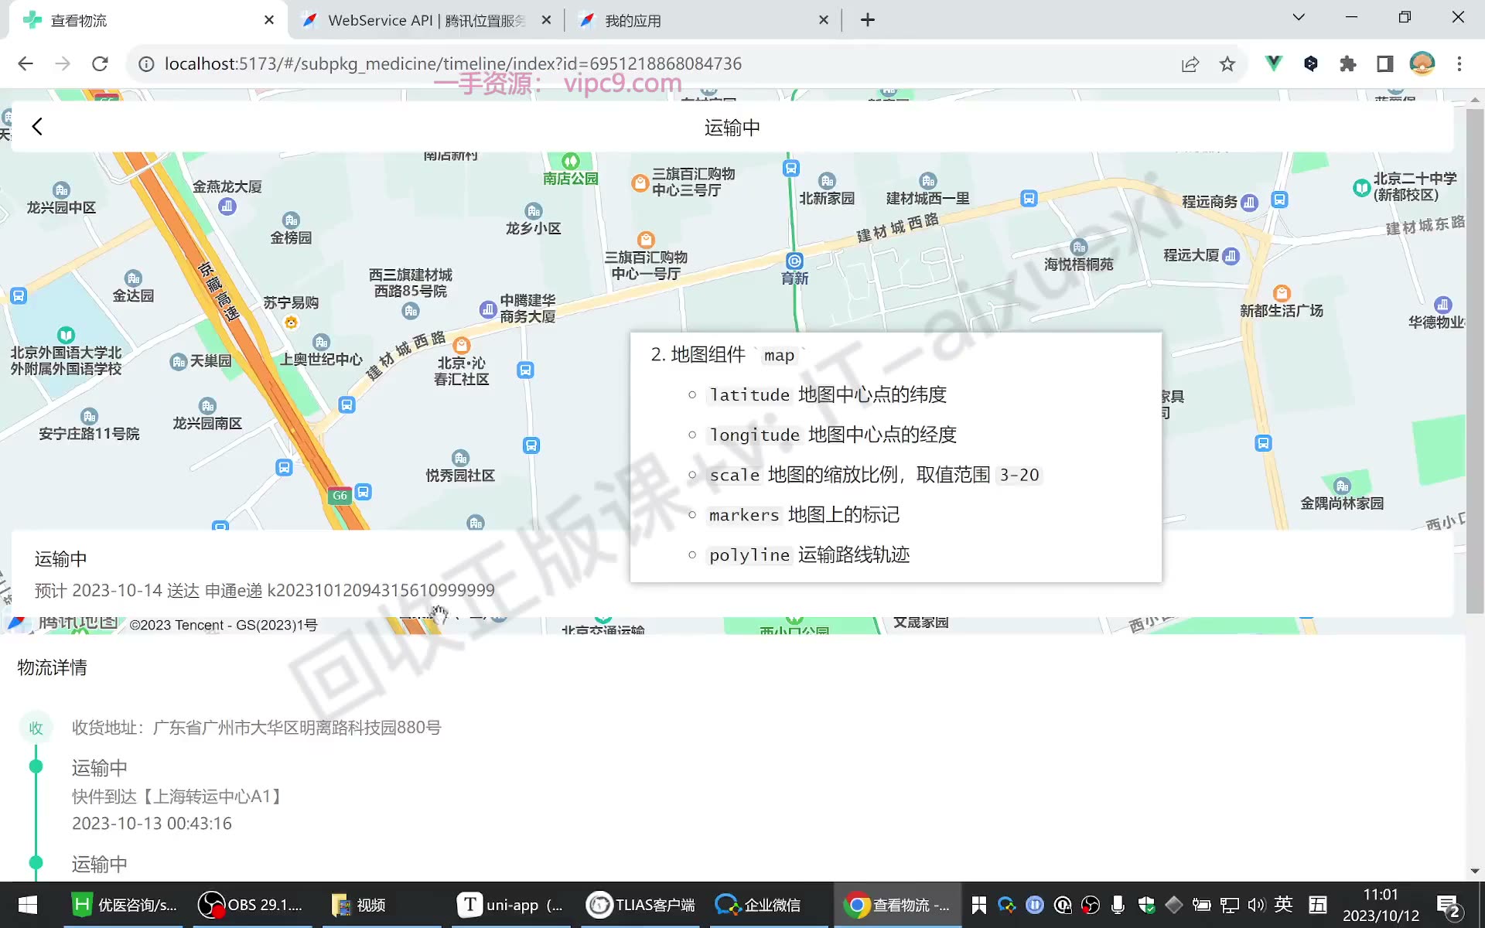Open a new browser tab
Screen dimensions: 1485x928
coord(868,20)
